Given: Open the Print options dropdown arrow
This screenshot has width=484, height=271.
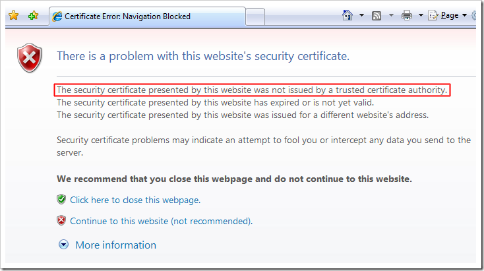Looking at the screenshot, I should 421,16.
